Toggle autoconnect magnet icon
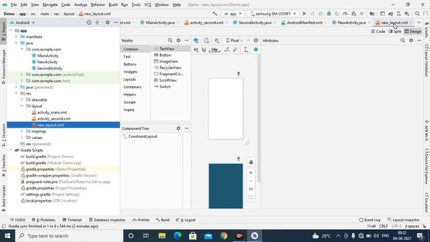The image size is (430, 242). click(204, 50)
